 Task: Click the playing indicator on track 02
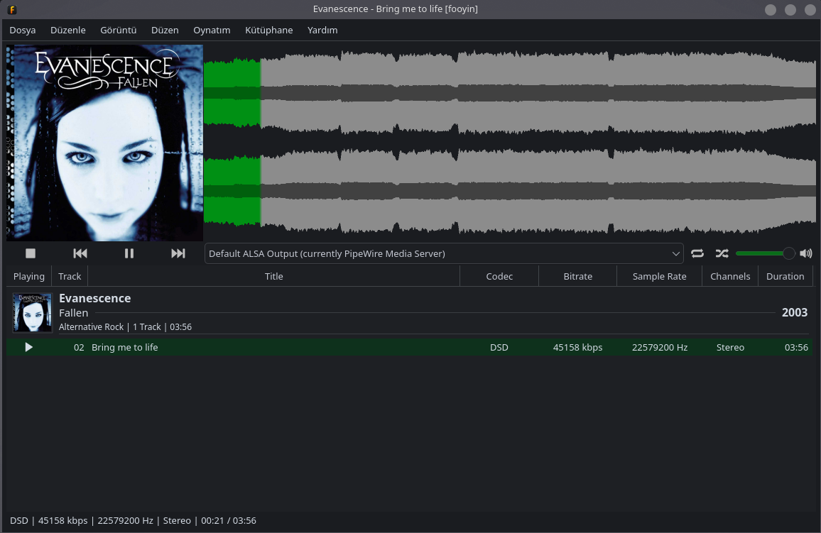[29, 347]
